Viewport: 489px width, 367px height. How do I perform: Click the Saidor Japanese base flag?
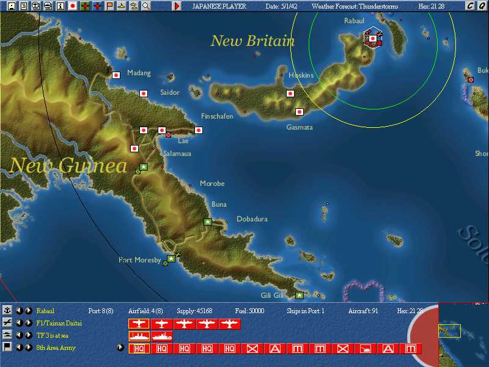pos(144,94)
